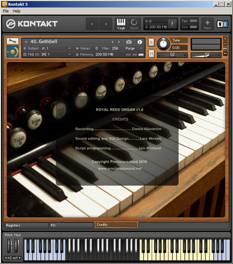Screen dimensions: 233x264
Task: Switch to the Registers tab
Action: point(26,225)
